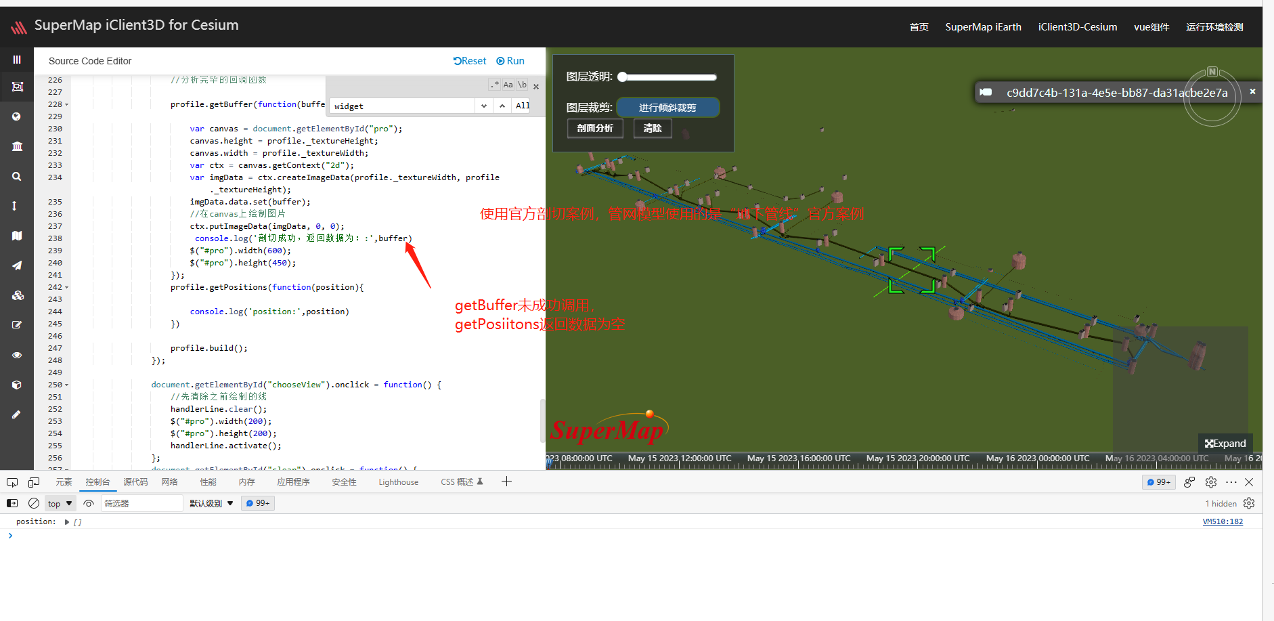Click the console filter 筛选器 field
This screenshot has width=1274, height=621.
coord(142,503)
